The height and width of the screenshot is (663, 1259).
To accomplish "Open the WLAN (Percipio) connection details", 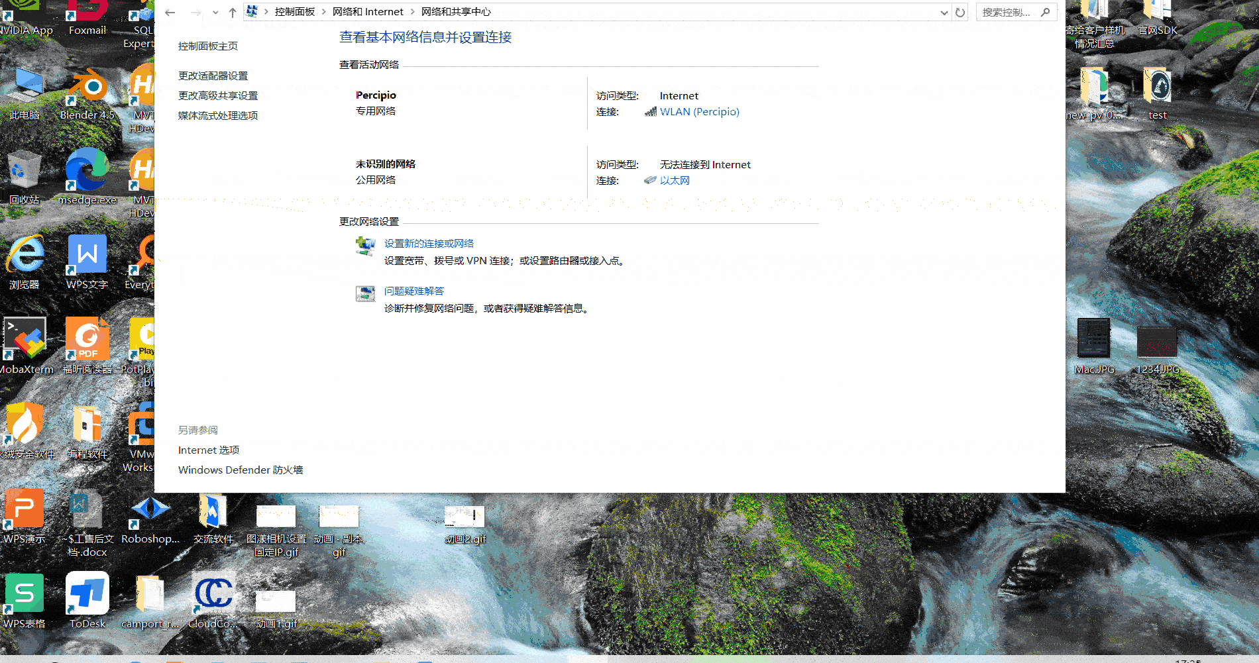I will [x=699, y=111].
